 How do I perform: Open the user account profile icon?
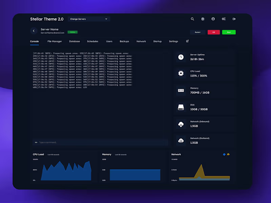tap(213, 19)
